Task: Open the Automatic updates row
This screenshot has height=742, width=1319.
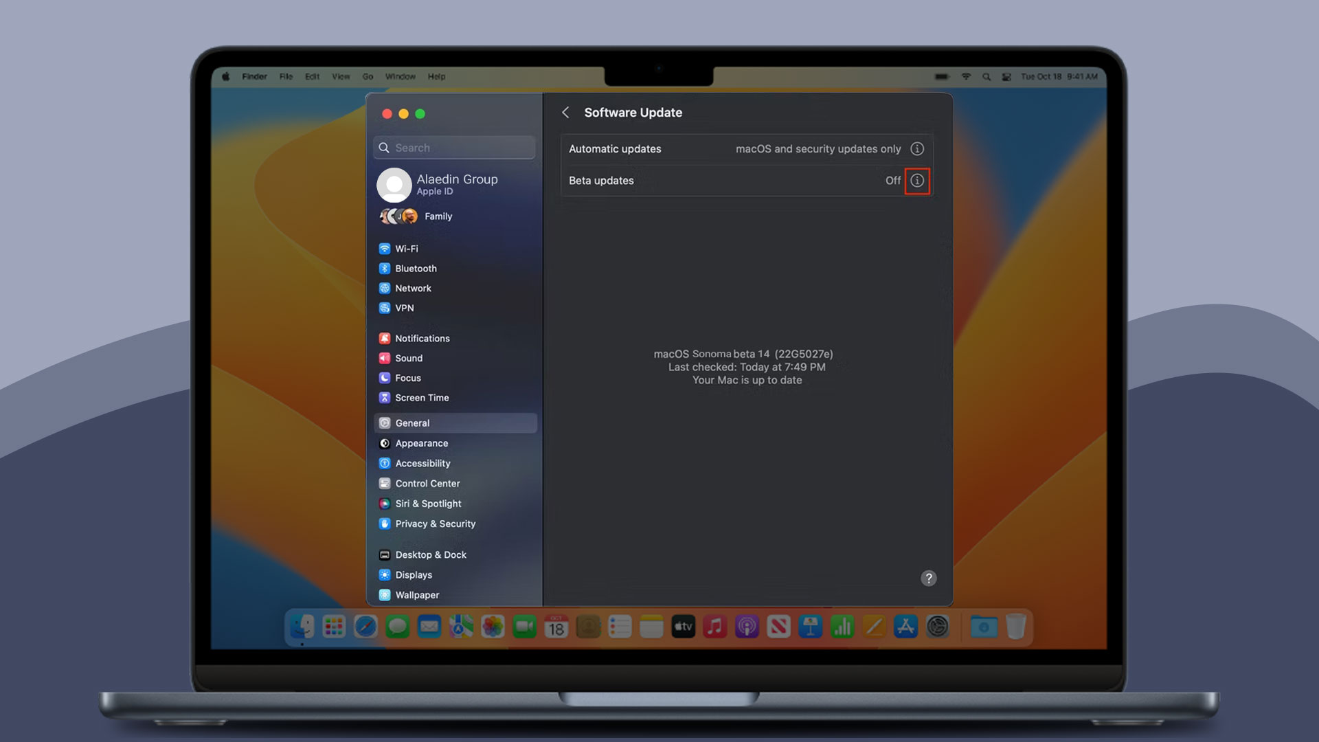Action: (747, 149)
